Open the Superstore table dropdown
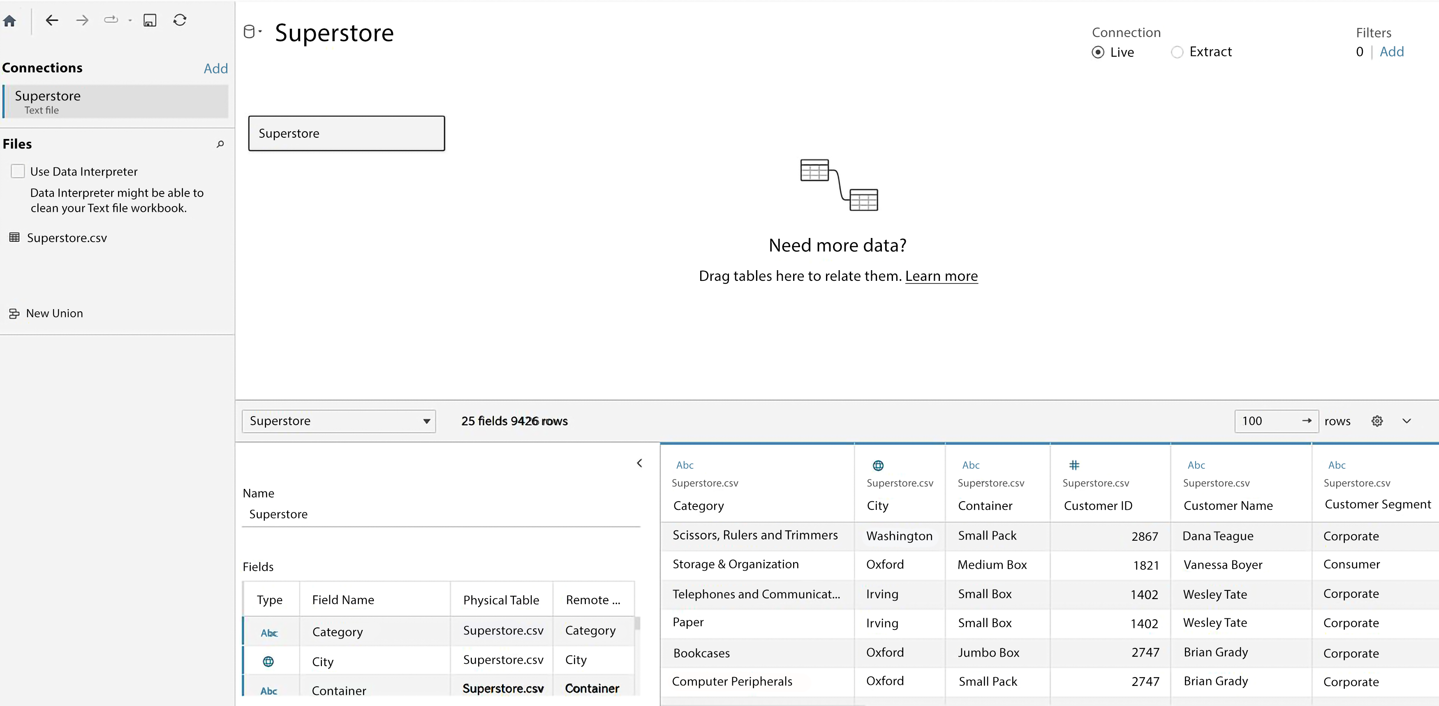 coord(426,421)
